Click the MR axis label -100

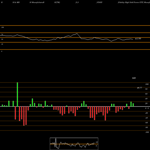point(147,132)
